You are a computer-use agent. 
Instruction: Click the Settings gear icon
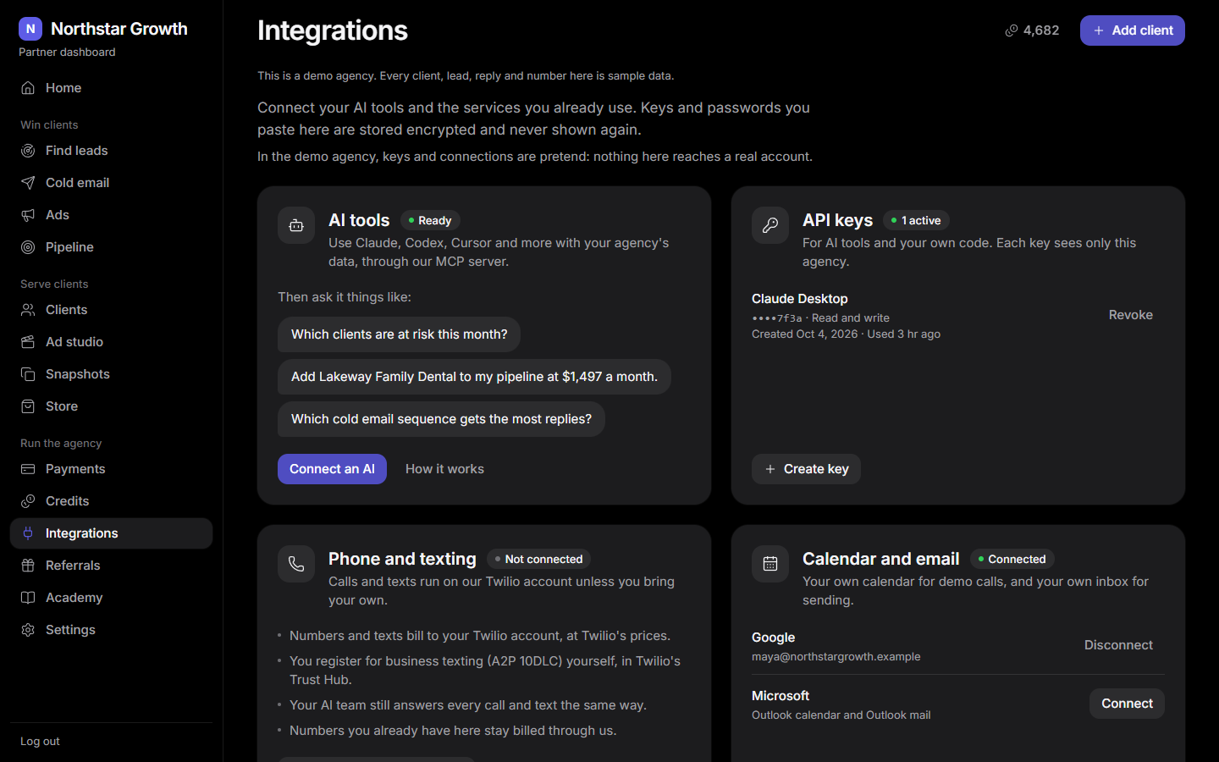[x=28, y=630]
